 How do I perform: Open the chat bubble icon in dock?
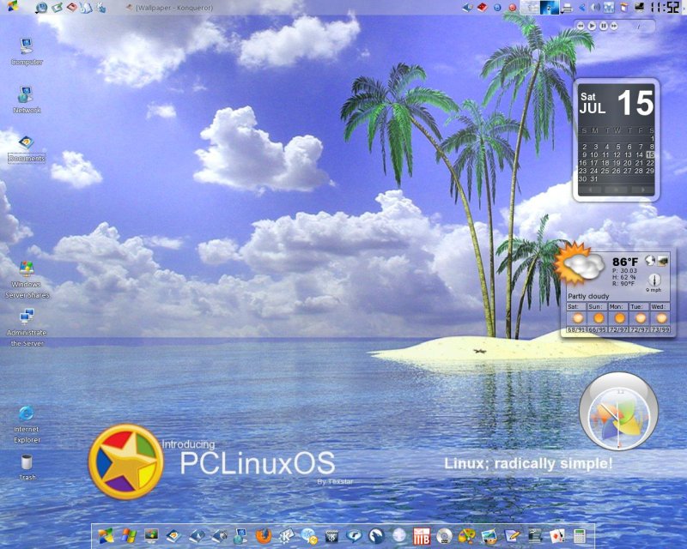point(355,536)
